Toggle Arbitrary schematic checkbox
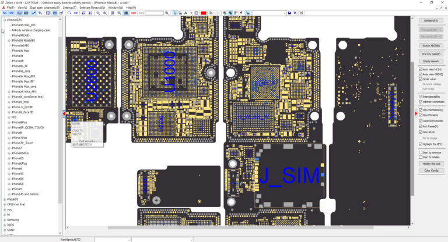448x242 pixels. (421, 101)
